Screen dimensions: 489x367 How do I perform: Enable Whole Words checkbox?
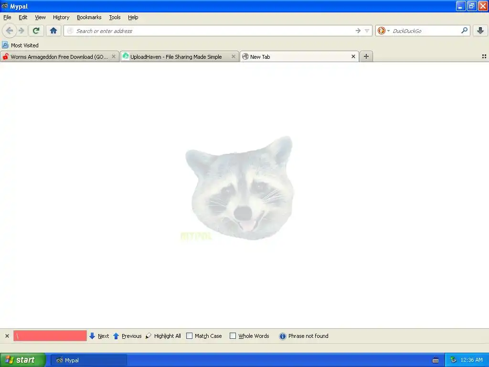point(233,336)
